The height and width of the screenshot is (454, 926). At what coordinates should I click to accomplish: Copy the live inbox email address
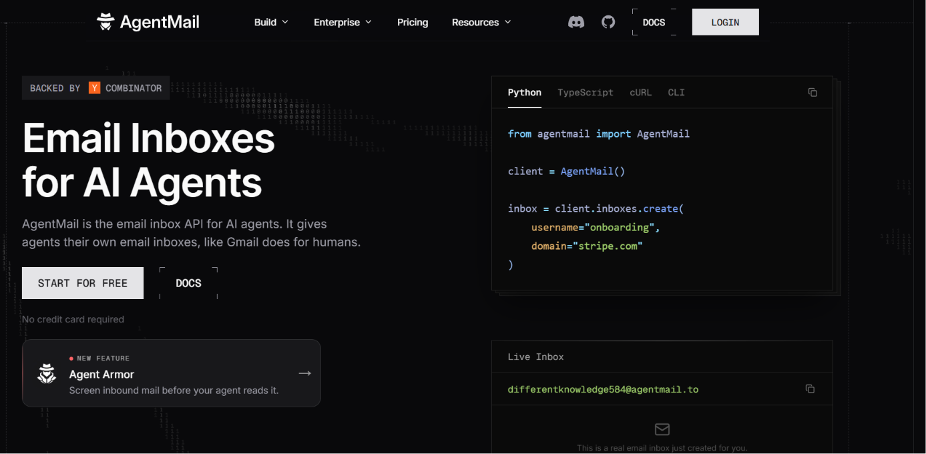(810, 389)
